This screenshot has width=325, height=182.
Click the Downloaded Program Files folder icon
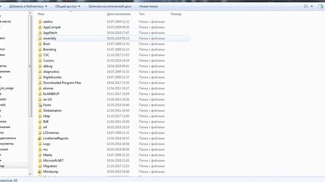(40, 83)
